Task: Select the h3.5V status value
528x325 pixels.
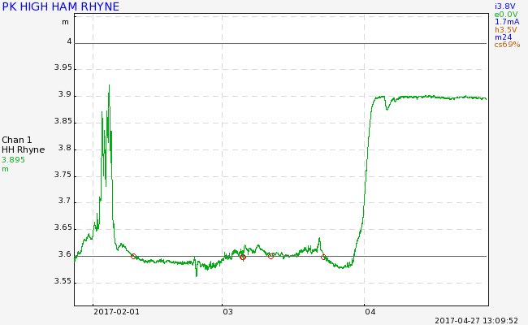Action: 506,29
